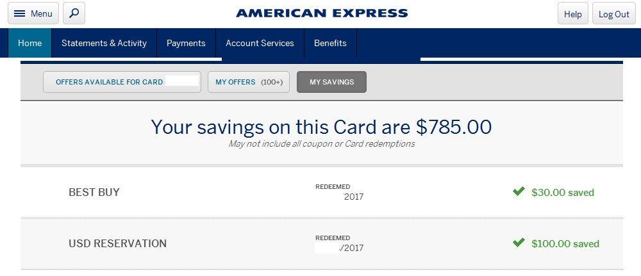Switch to the Benefits section

coord(330,44)
